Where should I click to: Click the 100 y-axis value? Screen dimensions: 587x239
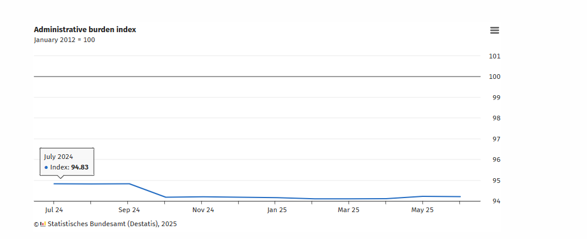(494, 77)
